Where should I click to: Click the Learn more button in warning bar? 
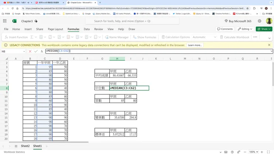coord(195,45)
